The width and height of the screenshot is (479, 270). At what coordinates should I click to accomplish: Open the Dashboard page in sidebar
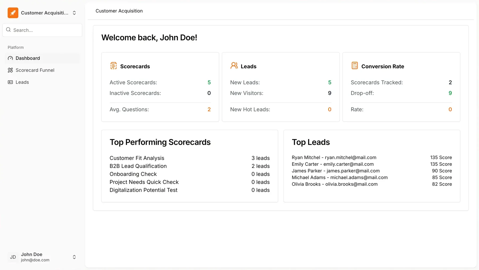[x=42, y=58]
